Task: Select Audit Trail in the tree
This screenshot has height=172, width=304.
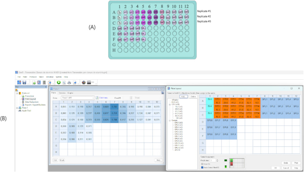Action: [x=26, y=110]
